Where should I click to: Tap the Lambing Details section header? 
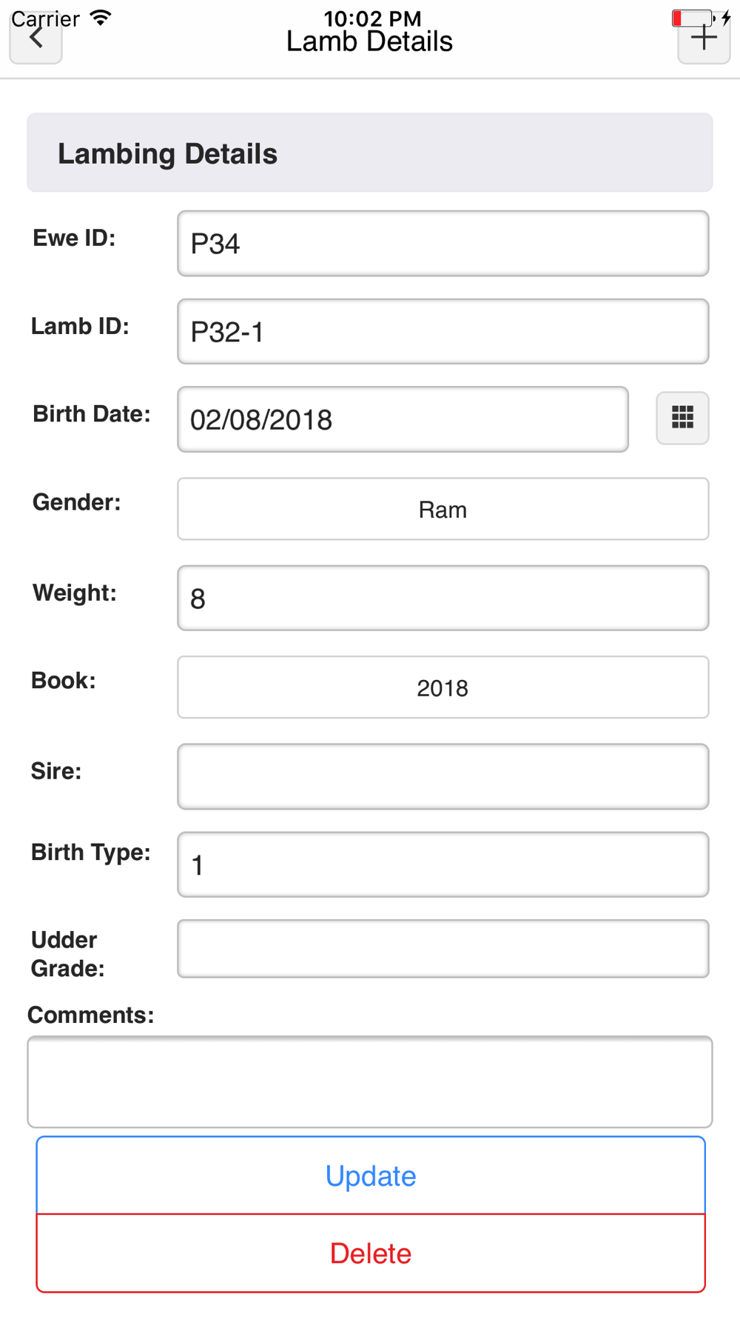(x=369, y=153)
